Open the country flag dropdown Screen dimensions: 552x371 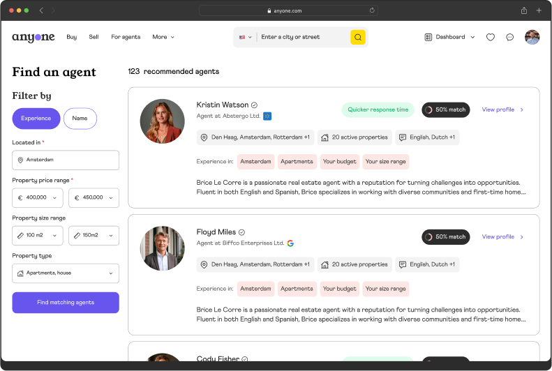[x=245, y=37]
